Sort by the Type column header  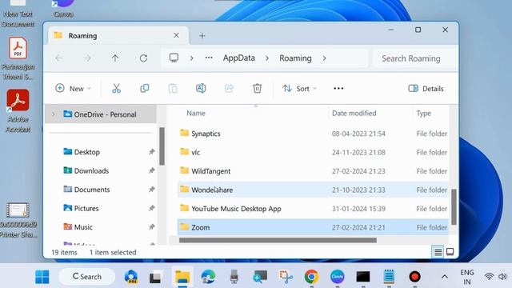423,114
